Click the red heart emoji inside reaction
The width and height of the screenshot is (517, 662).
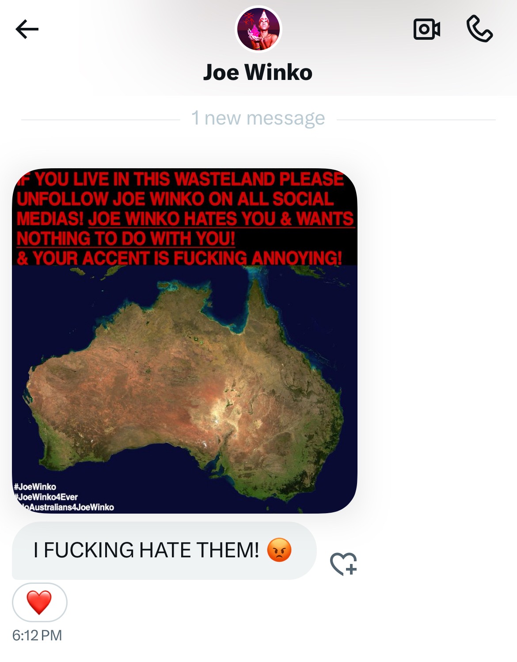pyautogui.click(x=39, y=602)
